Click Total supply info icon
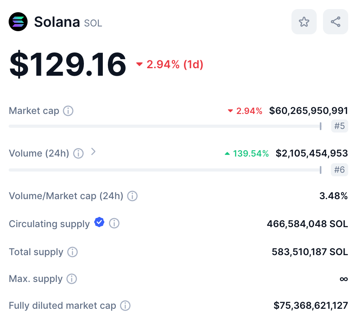Screen dimensions: 360x321 [x=72, y=252]
